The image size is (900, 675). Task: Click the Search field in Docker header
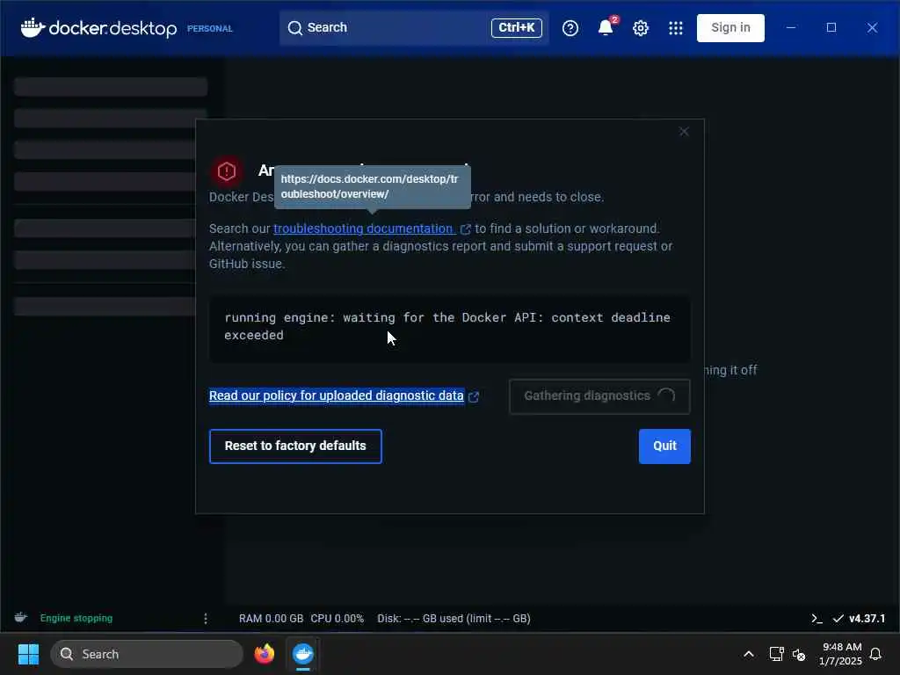click(x=414, y=27)
